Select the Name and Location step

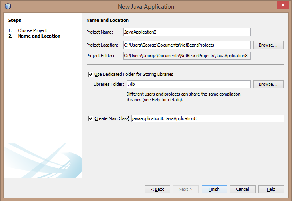pyautogui.click(x=39, y=36)
